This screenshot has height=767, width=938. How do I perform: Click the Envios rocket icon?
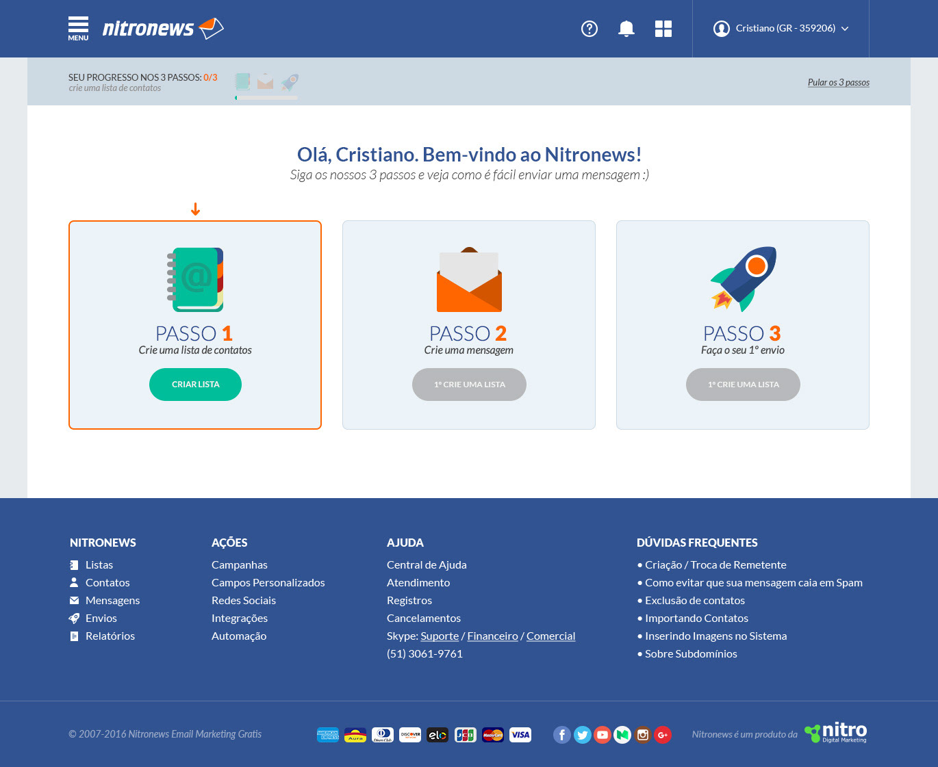pyautogui.click(x=74, y=618)
